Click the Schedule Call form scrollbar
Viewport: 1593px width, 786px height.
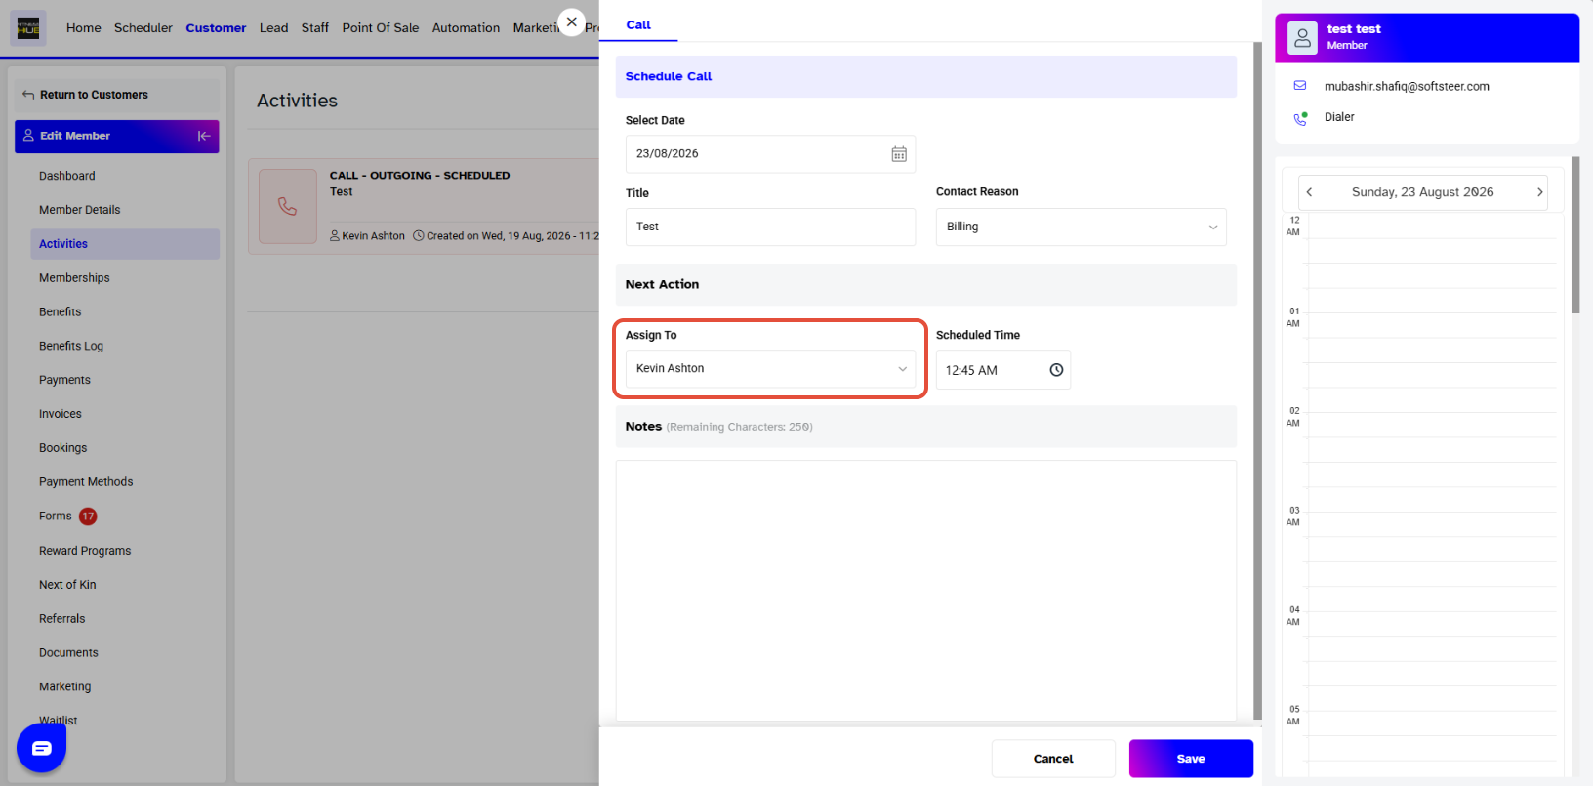1257,381
